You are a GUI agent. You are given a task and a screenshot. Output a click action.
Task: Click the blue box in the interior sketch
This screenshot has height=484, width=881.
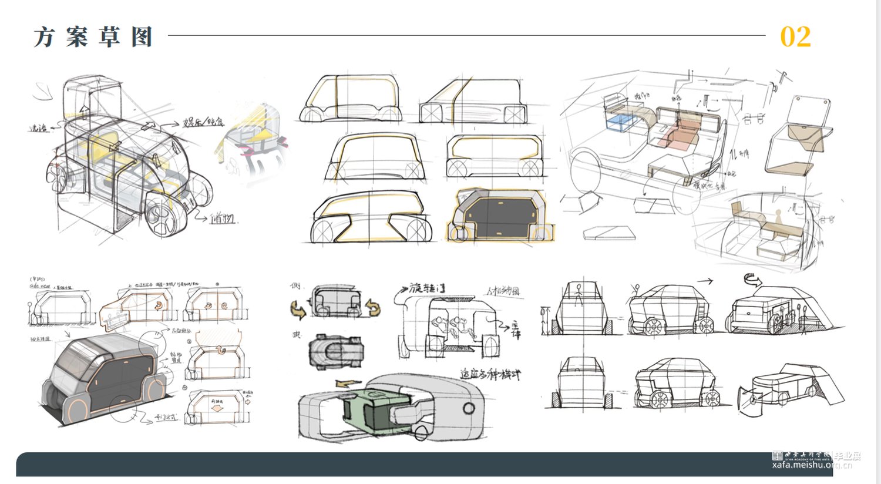coord(621,123)
